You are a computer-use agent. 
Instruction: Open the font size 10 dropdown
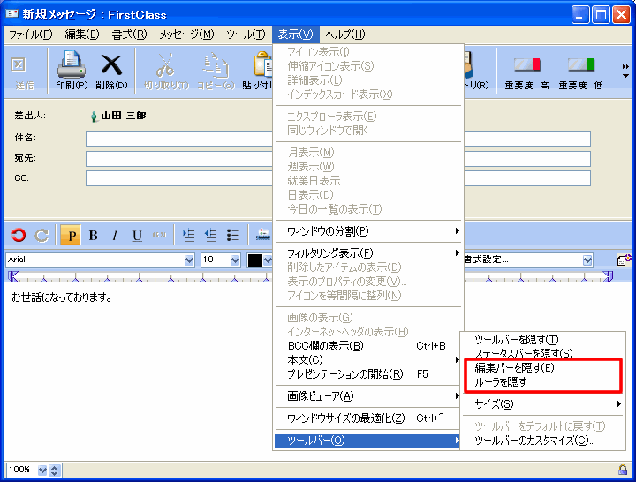(x=235, y=260)
